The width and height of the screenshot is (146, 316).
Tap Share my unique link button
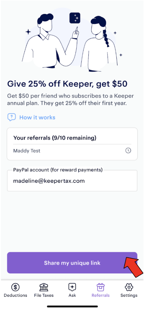(72, 263)
